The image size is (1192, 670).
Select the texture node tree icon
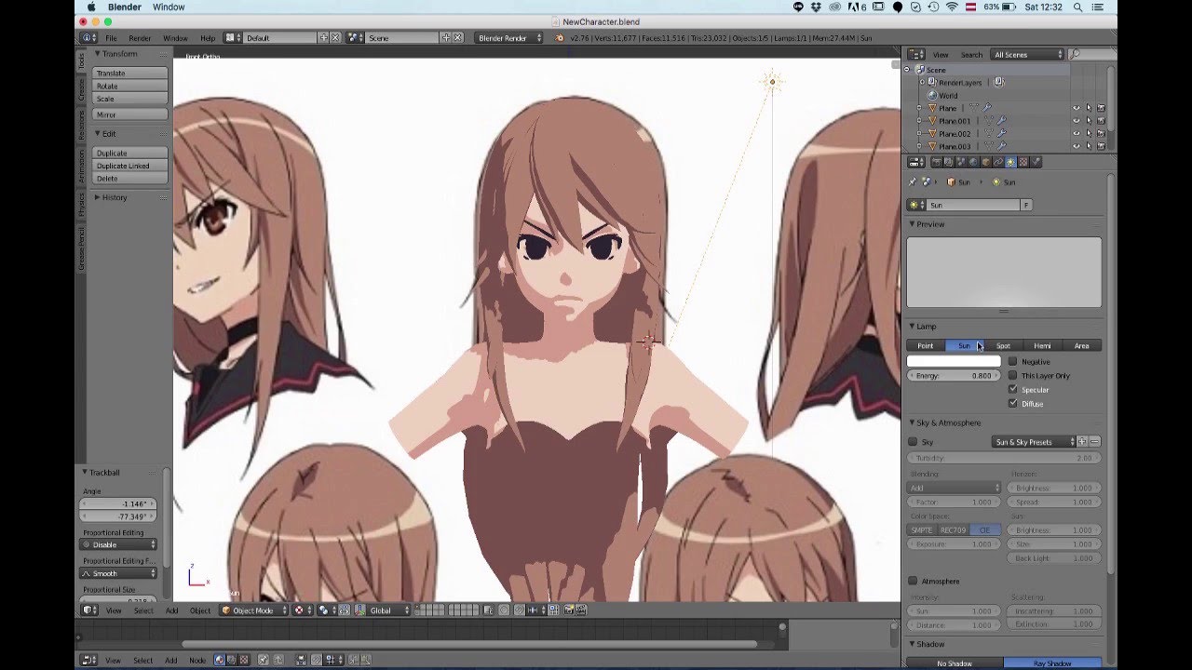pos(244,660)
